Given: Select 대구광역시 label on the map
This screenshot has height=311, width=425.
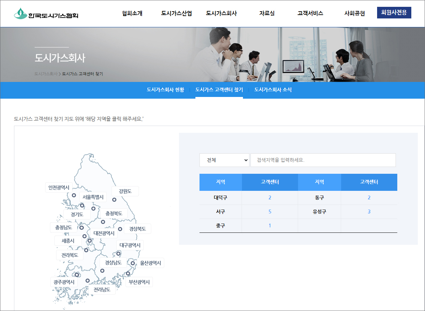Looking at the screenshot, I should pos(130,245).
